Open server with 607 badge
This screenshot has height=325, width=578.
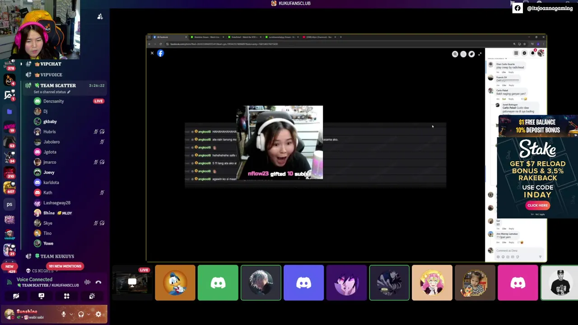pyautogui.click(x=9, y=187)
